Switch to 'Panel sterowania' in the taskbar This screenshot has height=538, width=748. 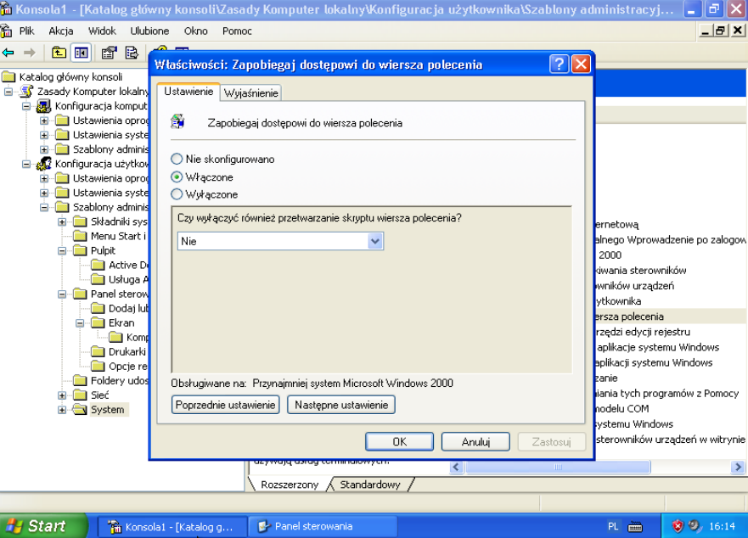click(x=312, y=526)
